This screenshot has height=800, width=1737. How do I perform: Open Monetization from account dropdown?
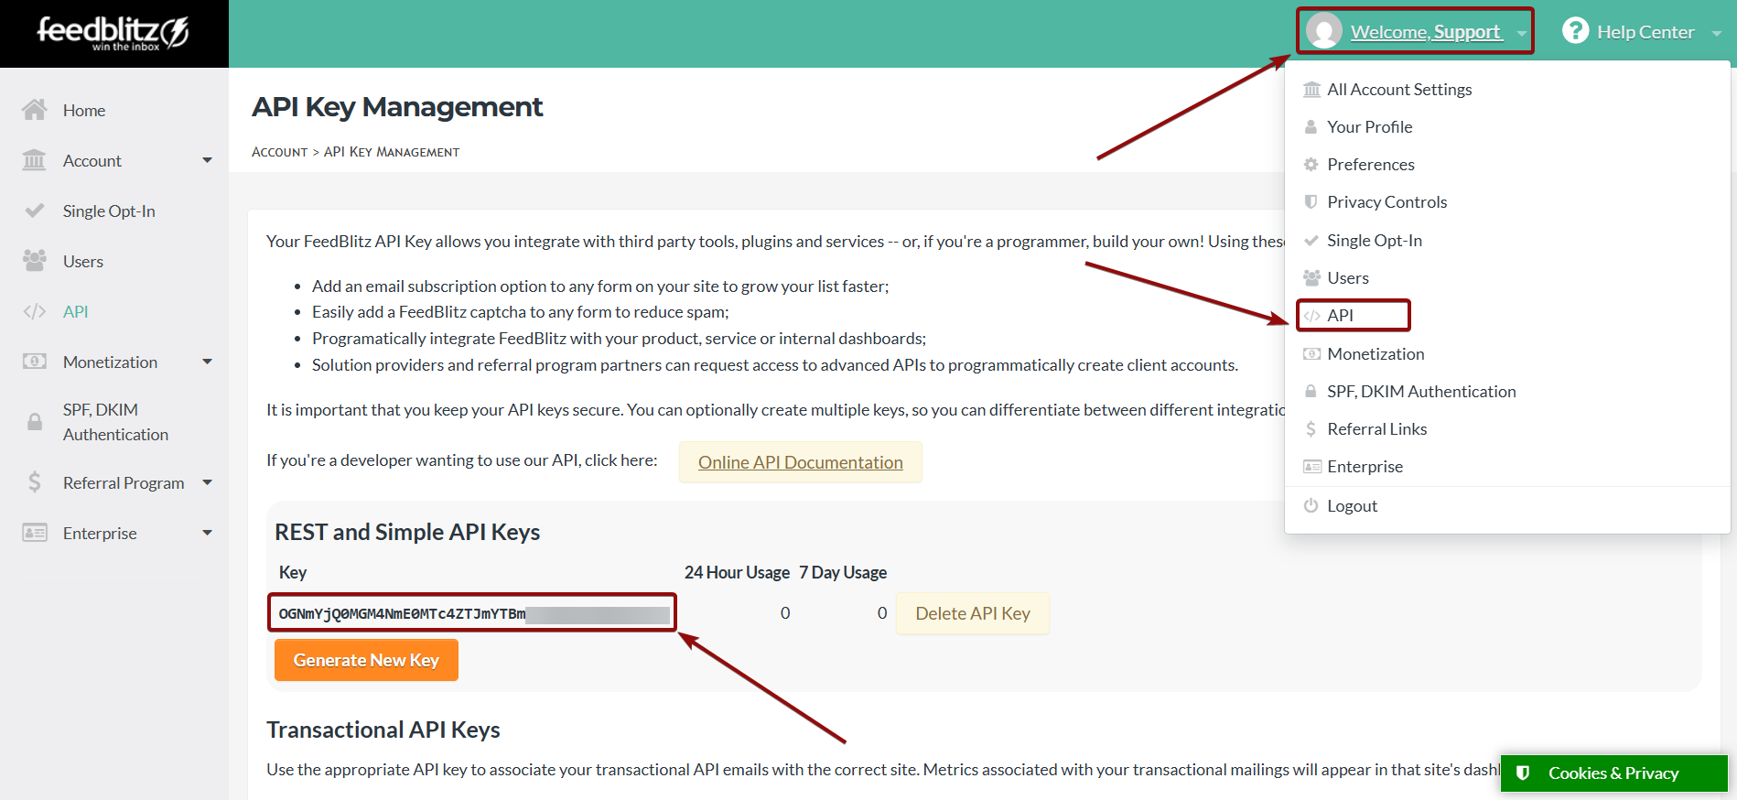click(1376, 353)
